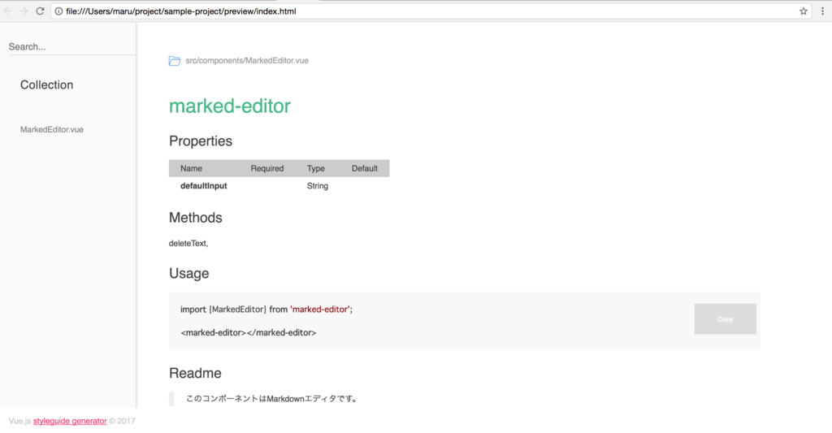Click the <marked-editor> tag code line
Viewport: 832px width, 433px height.
click(x=249, y=333)
